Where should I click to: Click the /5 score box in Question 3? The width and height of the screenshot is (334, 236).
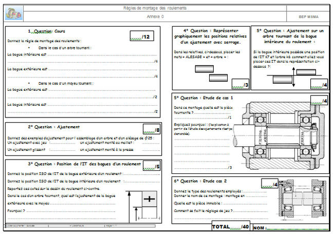coord(152,166)
